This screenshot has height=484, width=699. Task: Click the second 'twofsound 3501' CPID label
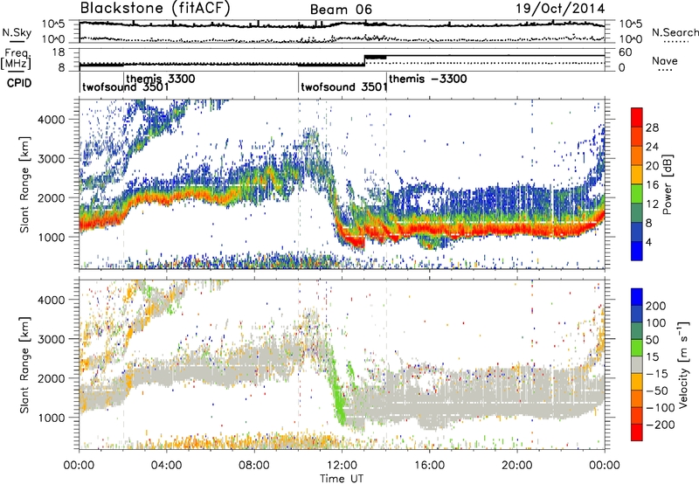343,86
